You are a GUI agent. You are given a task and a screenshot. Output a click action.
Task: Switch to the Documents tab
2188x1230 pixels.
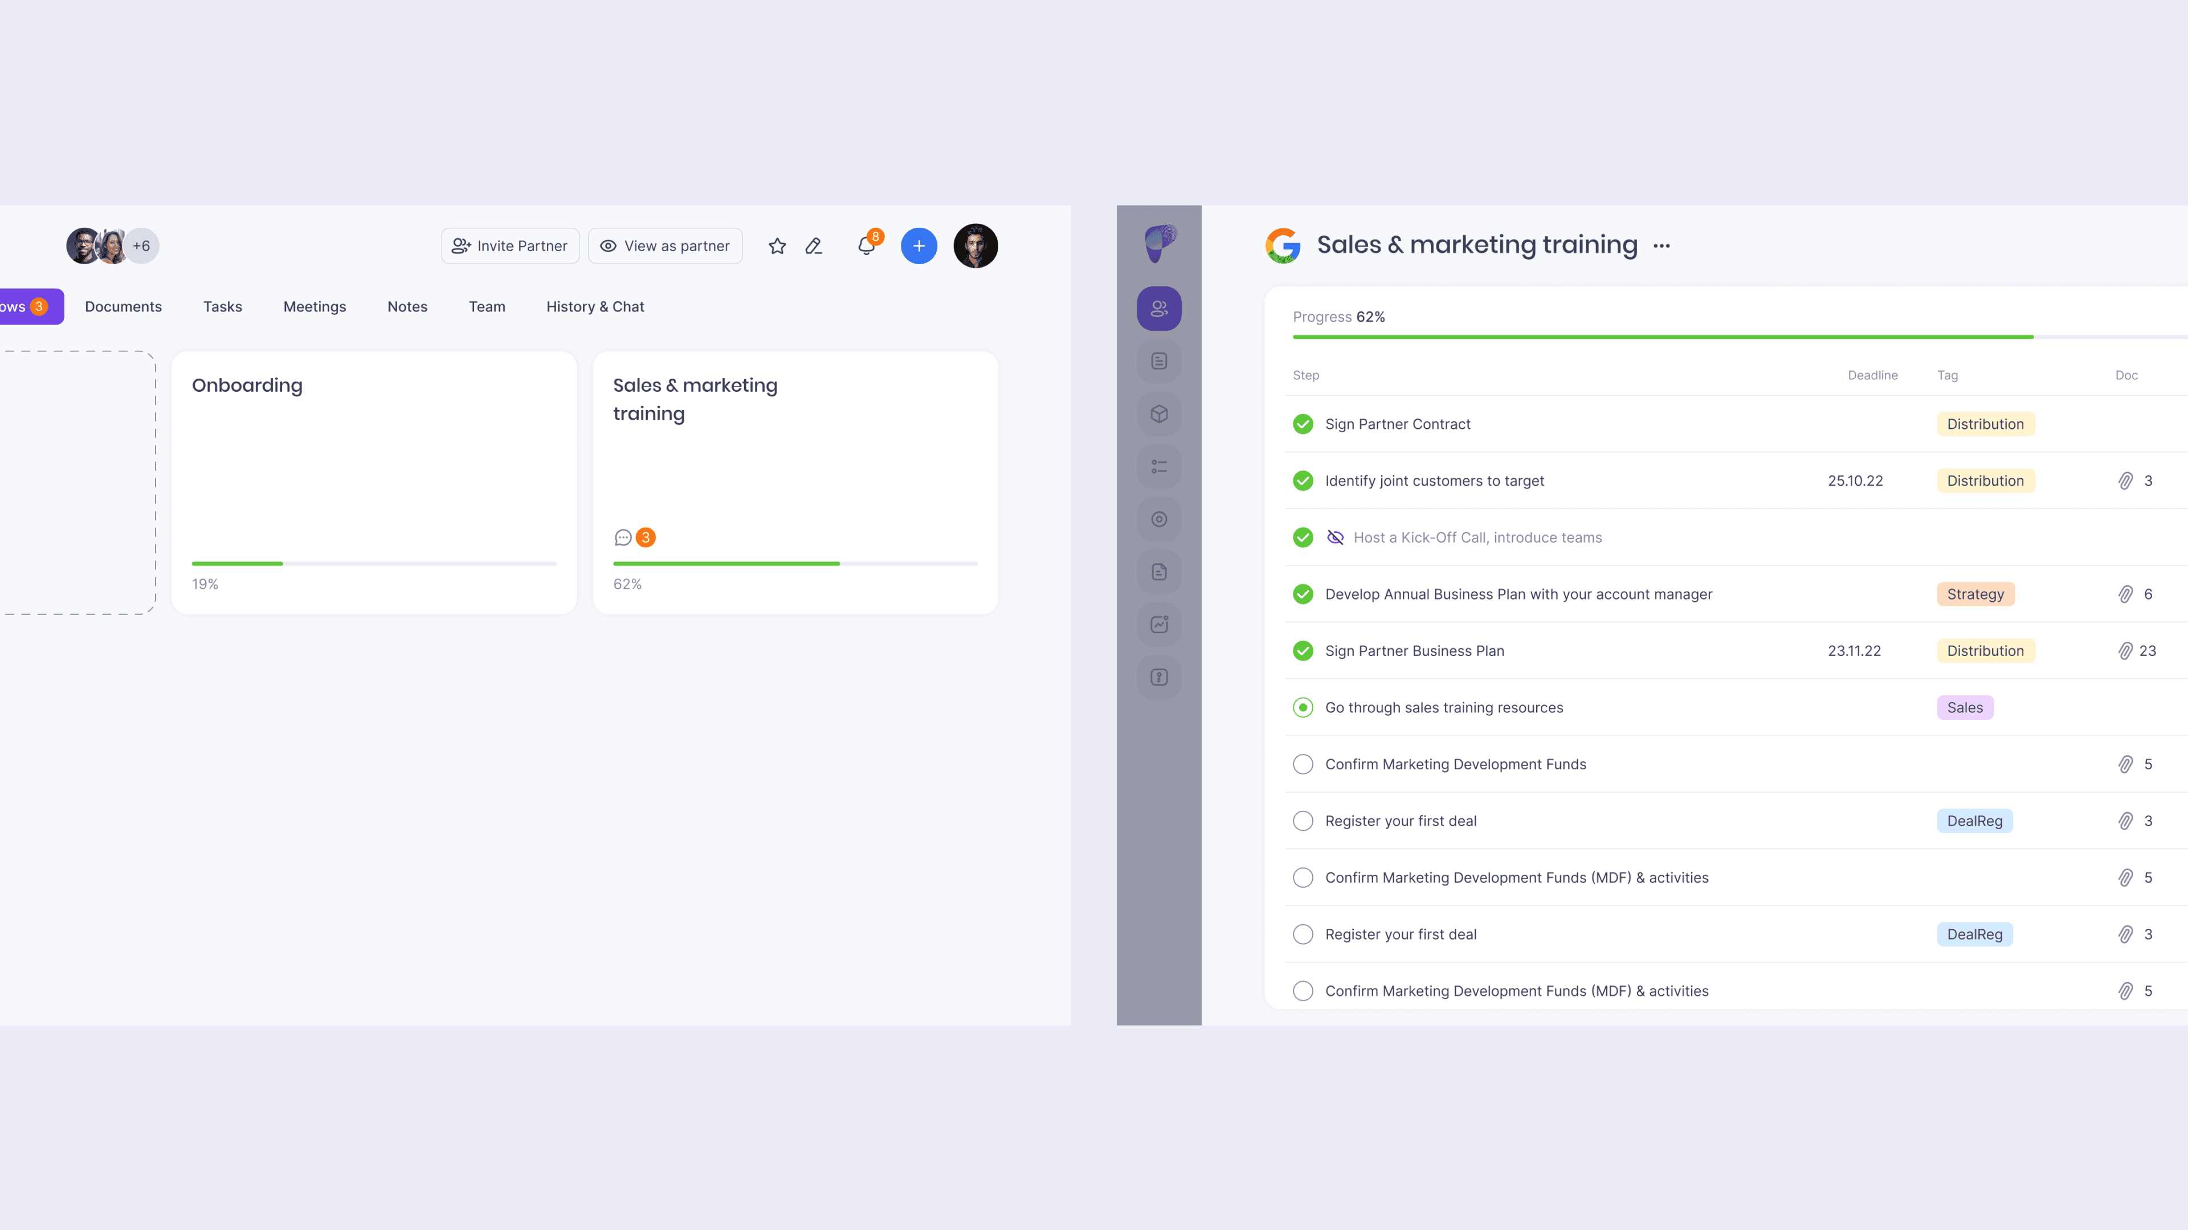[123, 306]
